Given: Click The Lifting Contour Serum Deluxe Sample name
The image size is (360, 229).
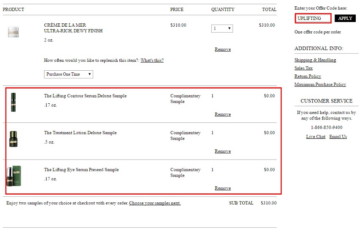Looking at the screenshot, I should 85,96.
